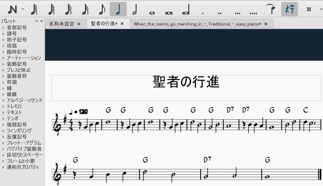
Task: Select the C chord symbol
Action: pos(305,110)
